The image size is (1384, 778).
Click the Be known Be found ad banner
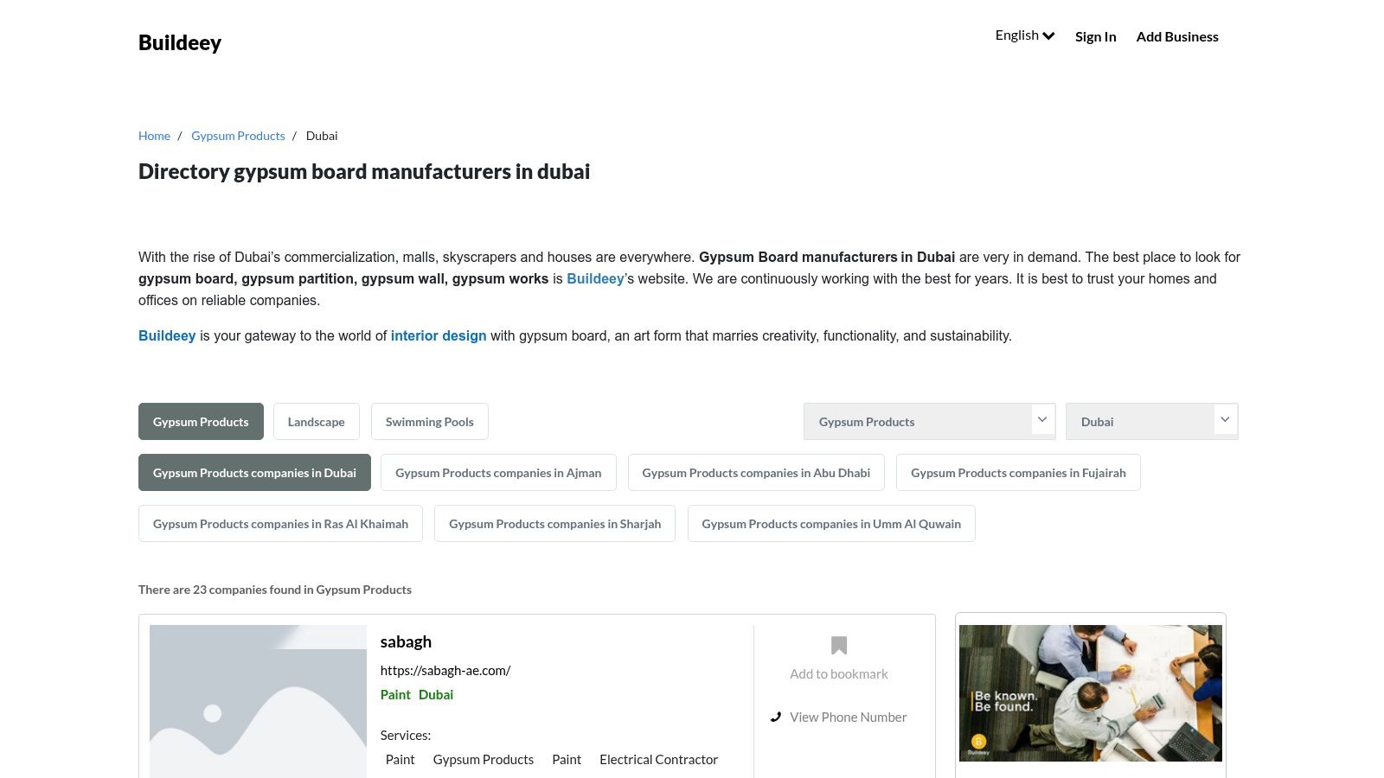pyautogui.click(x=1090, y=692)
